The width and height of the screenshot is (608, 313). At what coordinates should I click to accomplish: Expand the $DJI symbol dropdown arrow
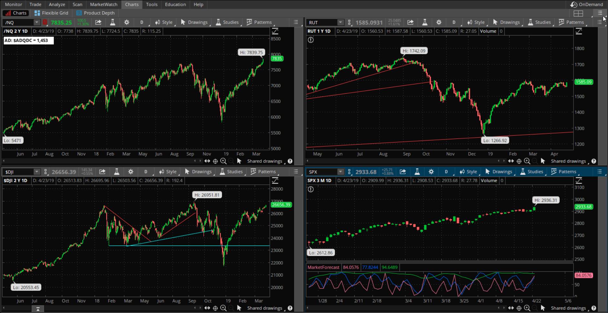pos(37,172)
